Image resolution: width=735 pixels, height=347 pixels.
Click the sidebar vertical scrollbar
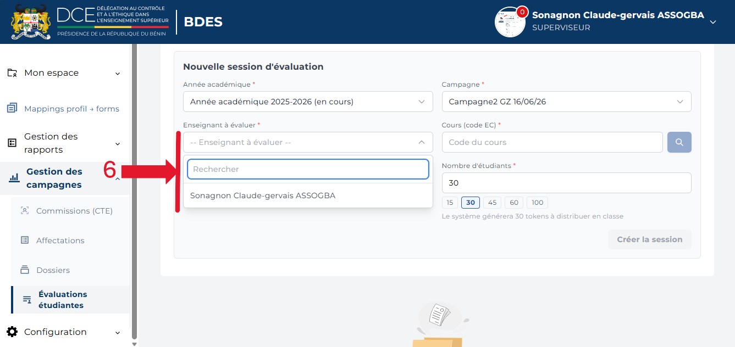coord(134,192)
